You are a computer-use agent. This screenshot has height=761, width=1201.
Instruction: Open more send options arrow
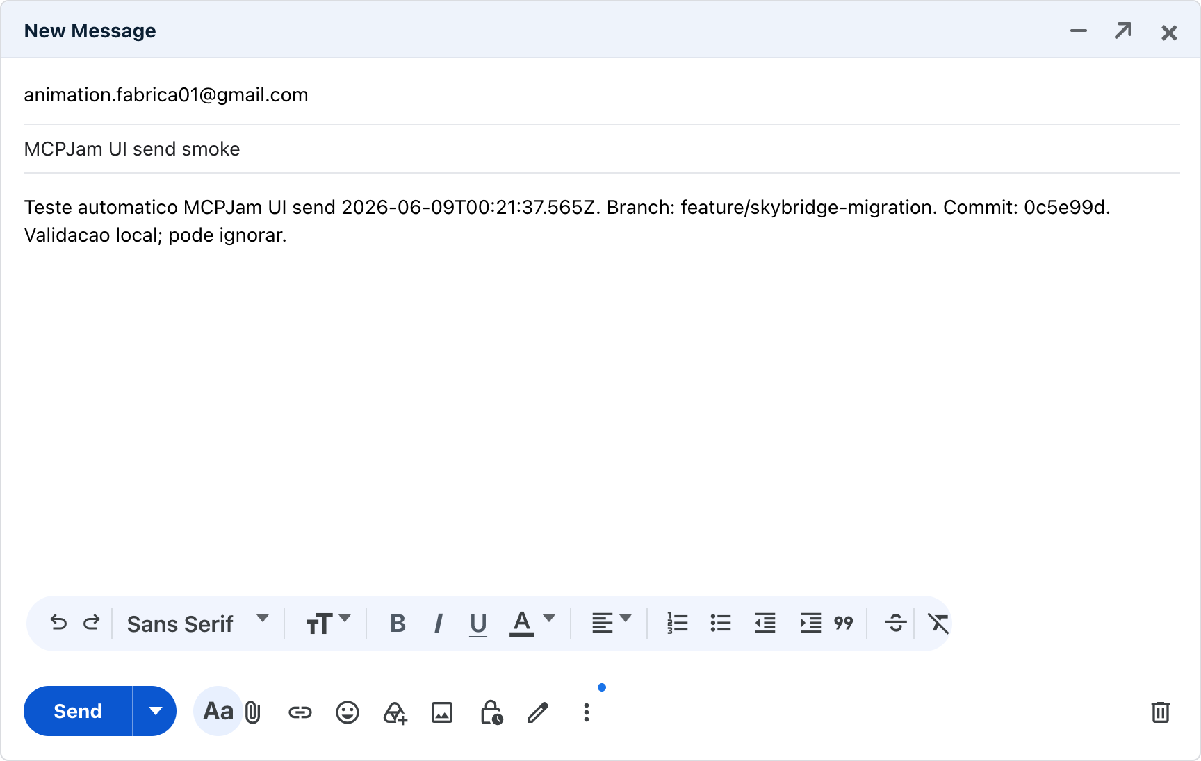[155, 711]
